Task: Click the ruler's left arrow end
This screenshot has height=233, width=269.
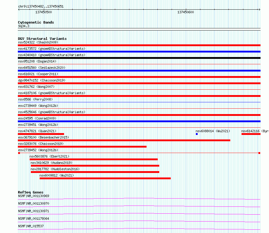Action: 19,10
